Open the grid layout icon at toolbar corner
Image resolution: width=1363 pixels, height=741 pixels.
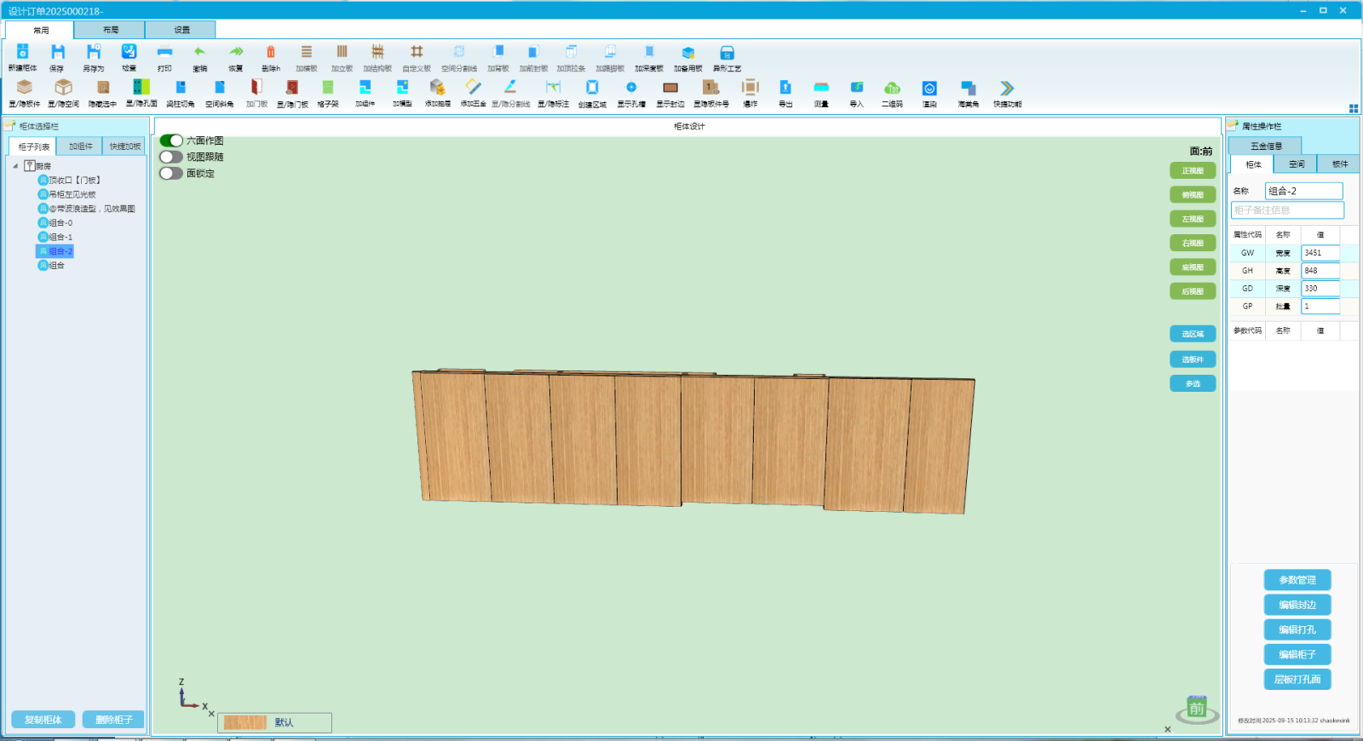(x=1353, y=108)
